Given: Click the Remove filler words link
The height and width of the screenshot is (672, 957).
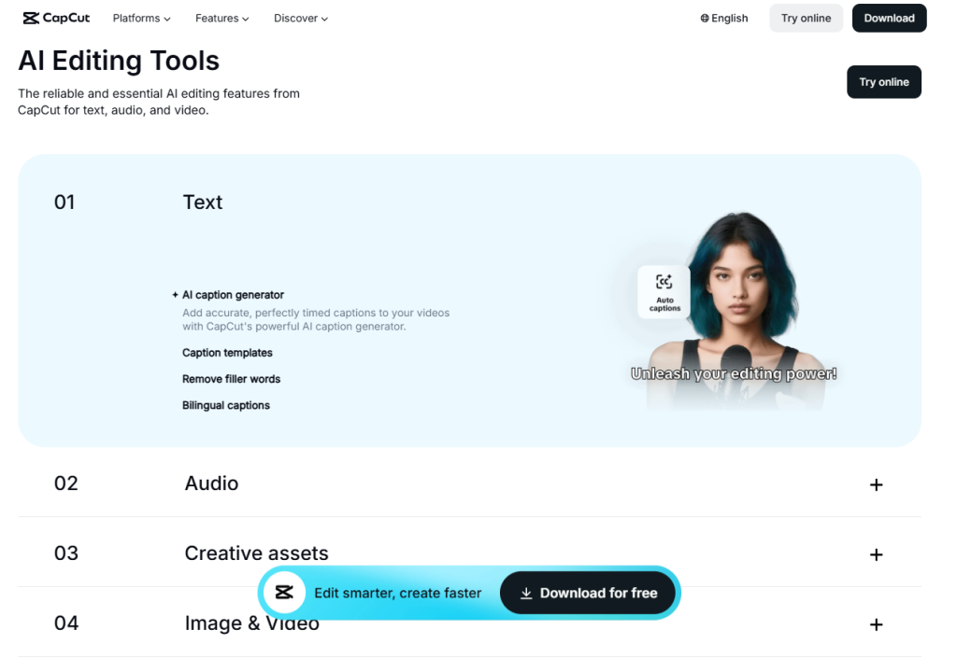Looking at the screenshot, I should 231,379.
